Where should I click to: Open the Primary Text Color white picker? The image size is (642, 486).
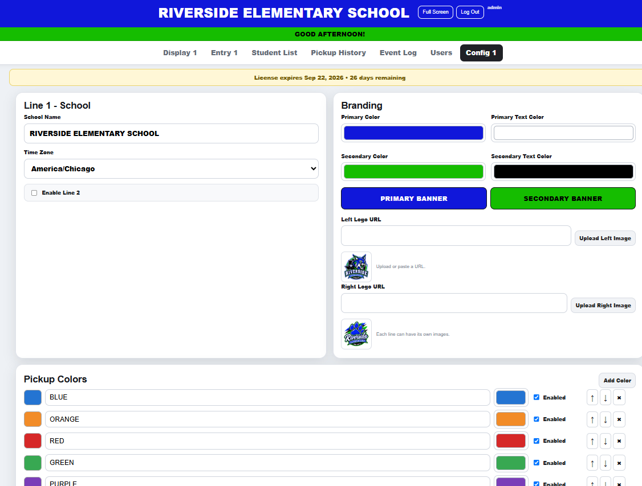pos(563,133)
